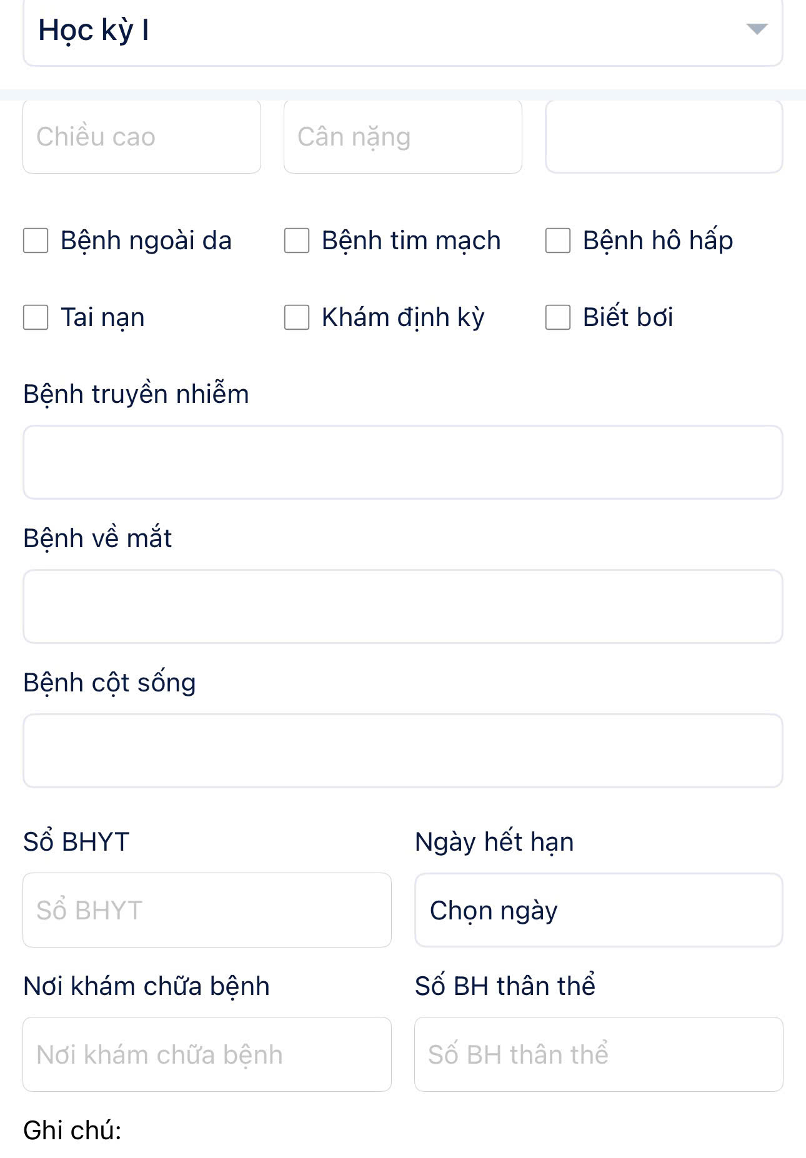This screenshot has width=806, height=1158.
Task: Click the empty field next to Cân nặng
Action: coord(664,137)
